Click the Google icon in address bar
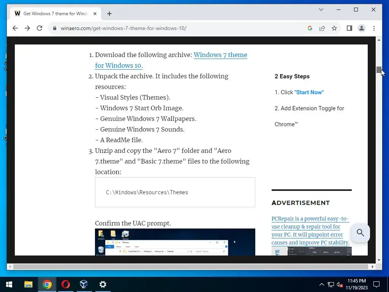This screenshot has height=292, width=389. 310,28
